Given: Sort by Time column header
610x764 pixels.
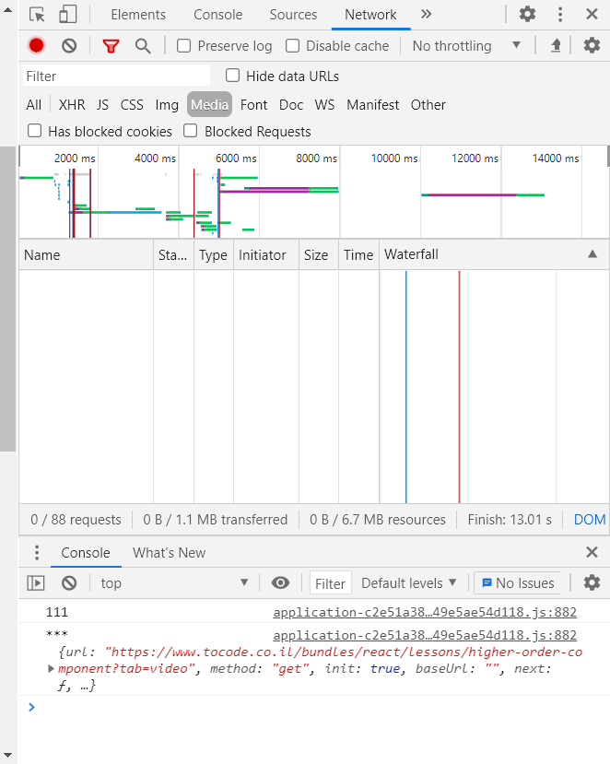Looking at the screenshot, I should [x=358, y=254].
